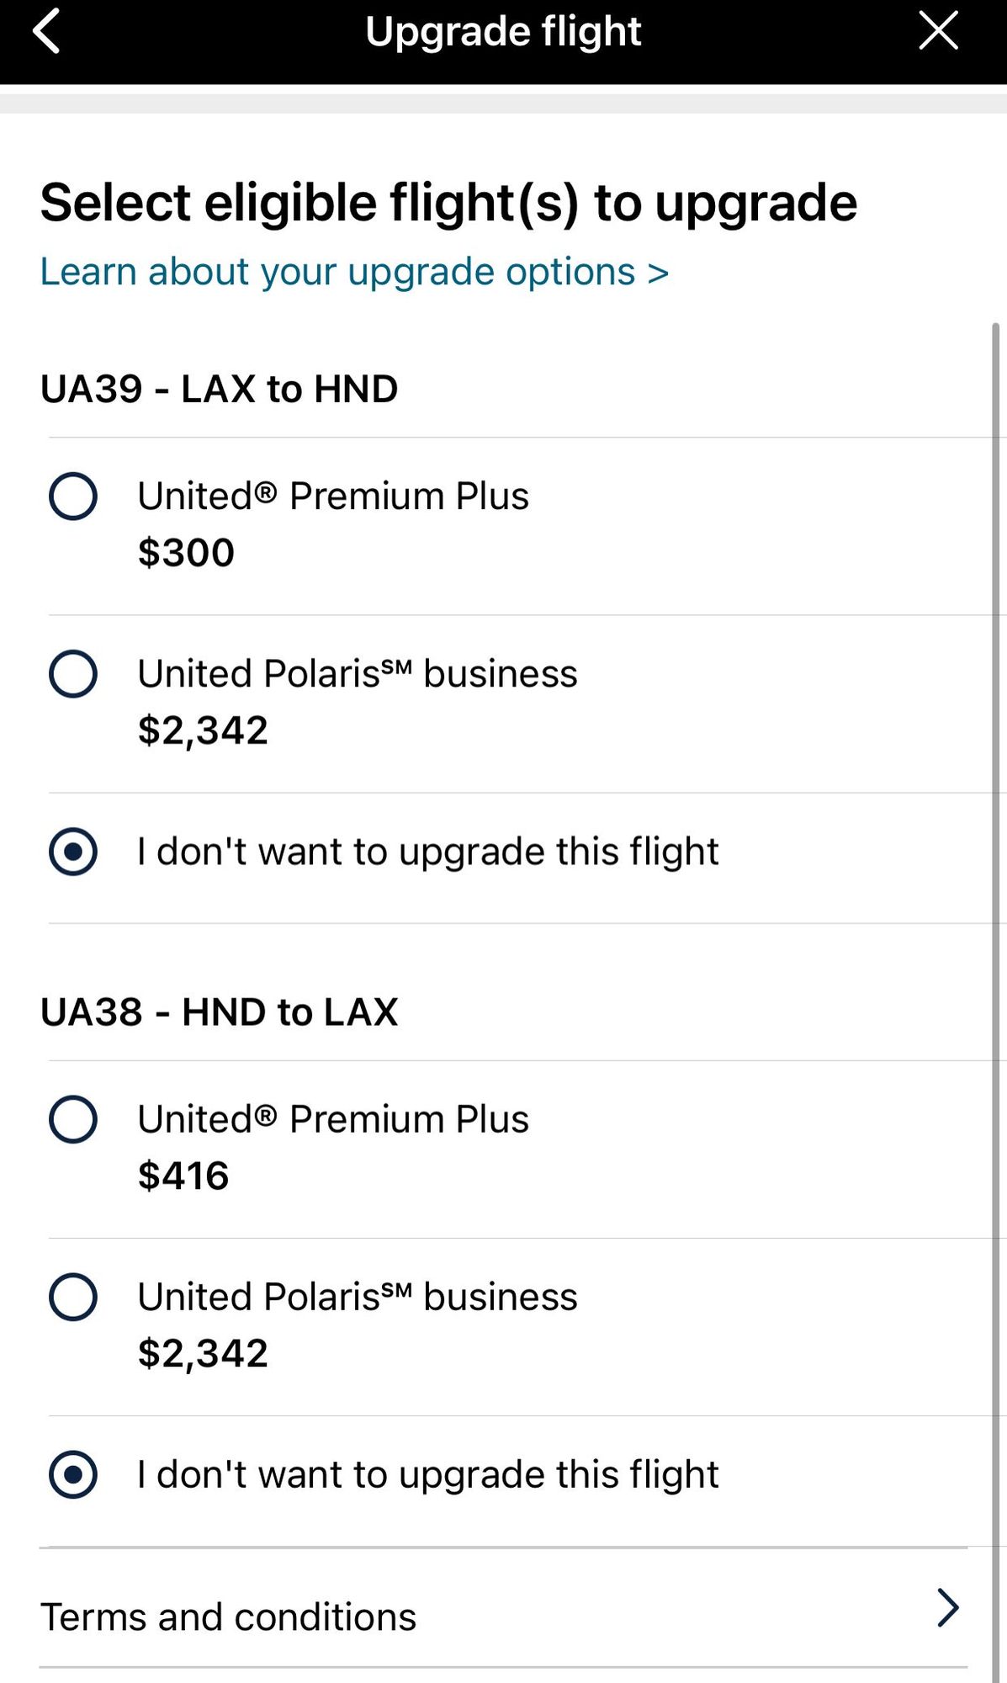This screenshot has width=1007, height=1683.
Task: Go back using the left arrow icon
Action: click(x=46, y=32)
